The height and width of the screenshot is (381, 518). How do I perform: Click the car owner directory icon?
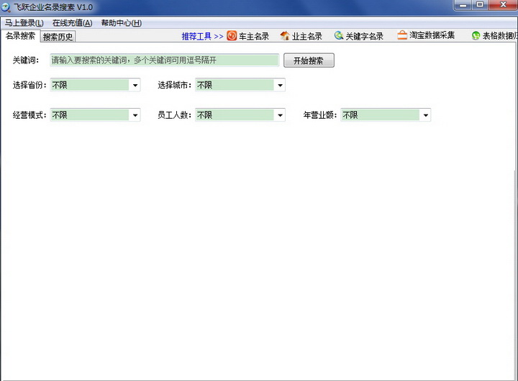point(232,36)
